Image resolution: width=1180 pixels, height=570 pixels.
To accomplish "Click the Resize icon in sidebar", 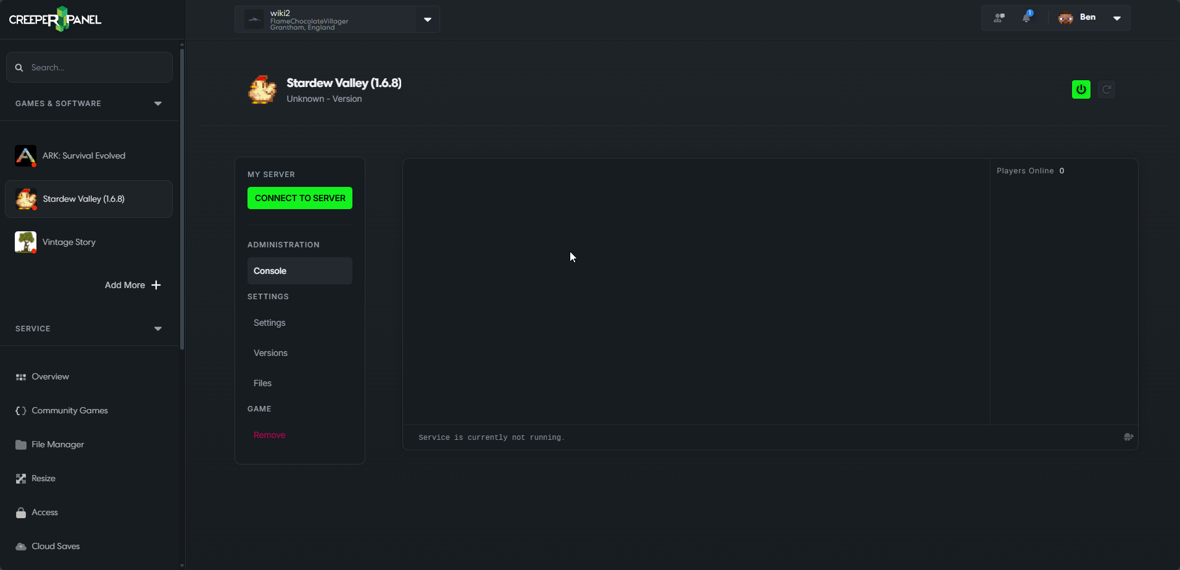I will point(21,479).
